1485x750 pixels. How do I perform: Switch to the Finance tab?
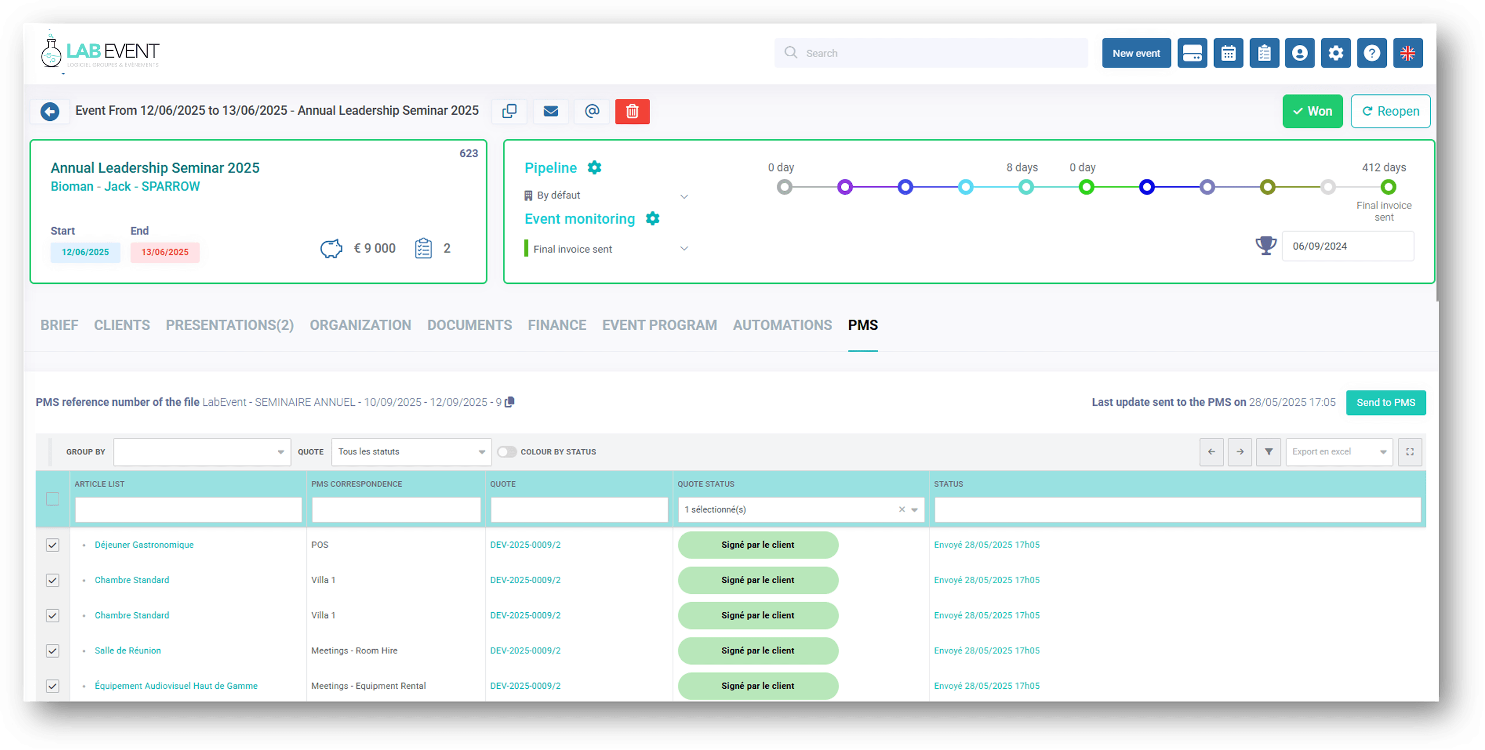click(557, 325)
